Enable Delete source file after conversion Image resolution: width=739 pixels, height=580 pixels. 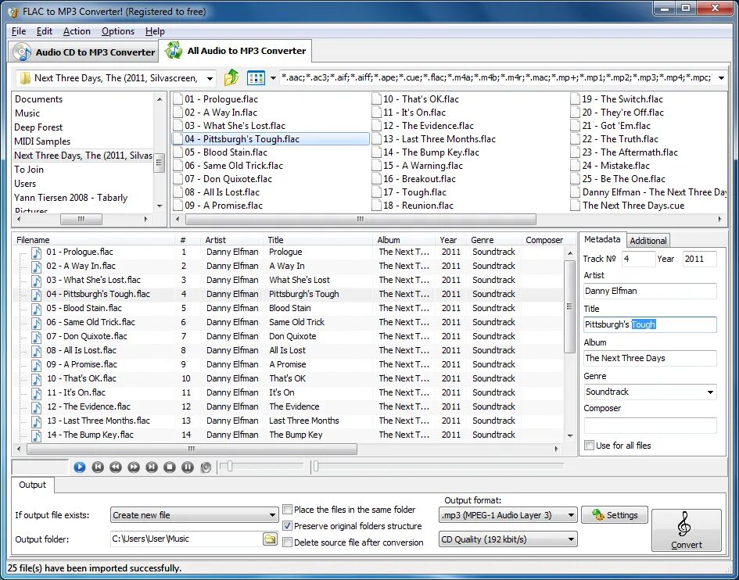[x=287, y=542]
